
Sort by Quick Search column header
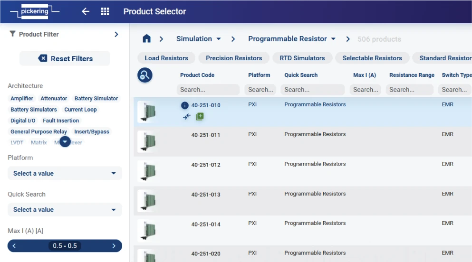point(301,75)
